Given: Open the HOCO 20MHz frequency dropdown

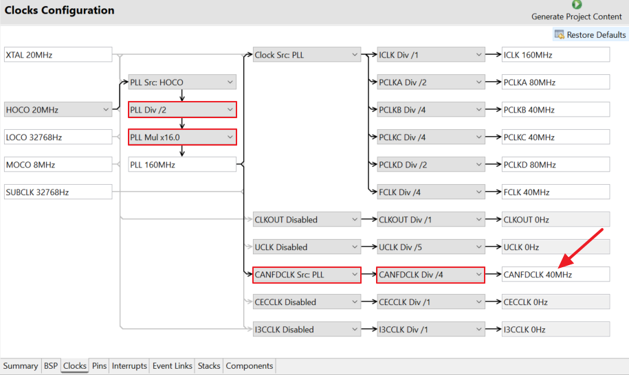Looking at the screenshot, I should (x=58, y=110).
